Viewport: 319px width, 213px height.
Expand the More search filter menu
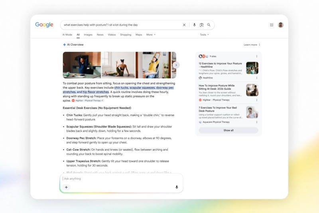pos(151,35)
